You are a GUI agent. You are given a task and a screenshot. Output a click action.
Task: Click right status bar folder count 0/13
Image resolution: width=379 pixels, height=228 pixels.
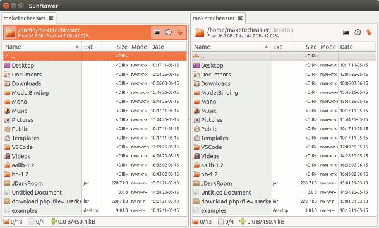coord(205,222)
